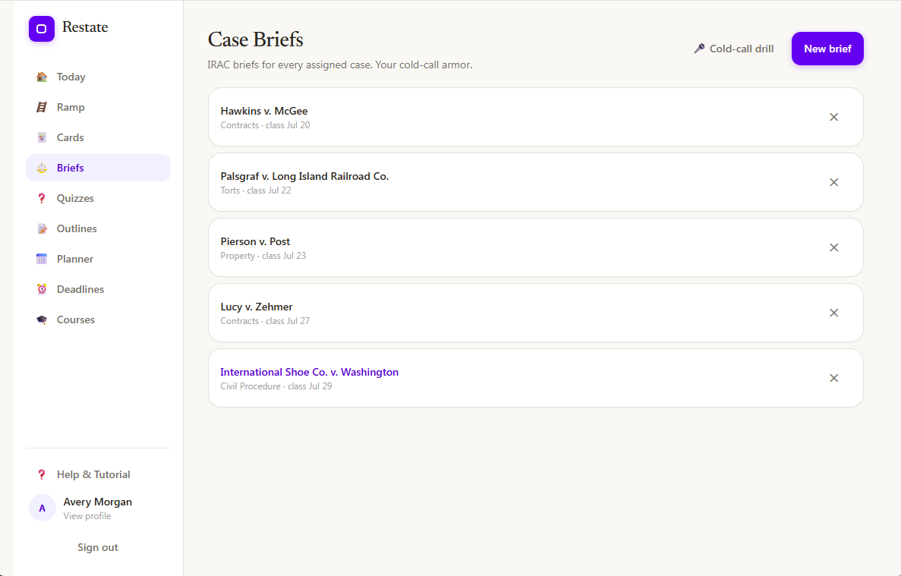Click the Restate logo icon
This screenshot has height=576, width=901.
pyautogui.click(x=42, y=29)
